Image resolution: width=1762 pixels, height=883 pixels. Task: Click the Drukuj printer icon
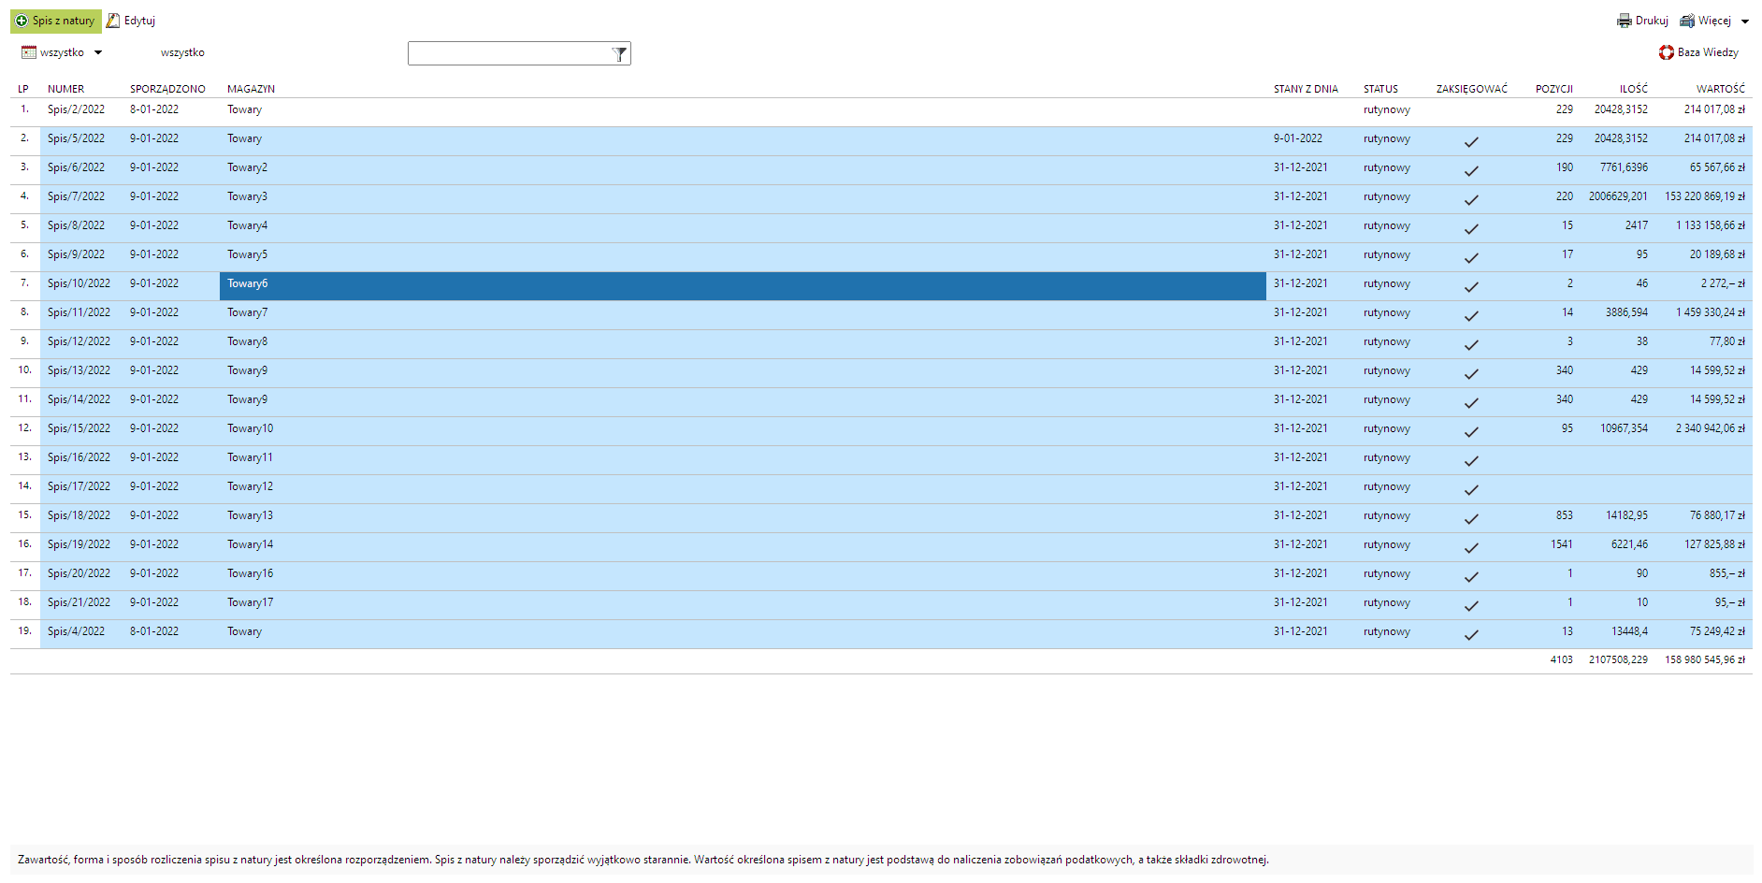(1625, 21)
